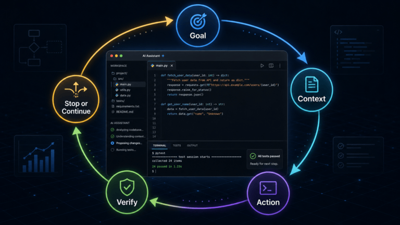The height and width of the screenshot is (225, 400).
Task: Open the three-dot more options menu
Action: [x=280, y=66]
